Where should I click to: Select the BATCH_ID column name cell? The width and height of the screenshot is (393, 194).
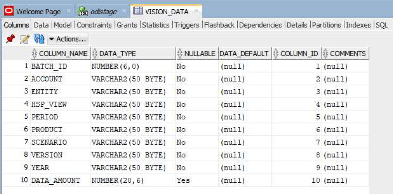click(x=49, y=66)
